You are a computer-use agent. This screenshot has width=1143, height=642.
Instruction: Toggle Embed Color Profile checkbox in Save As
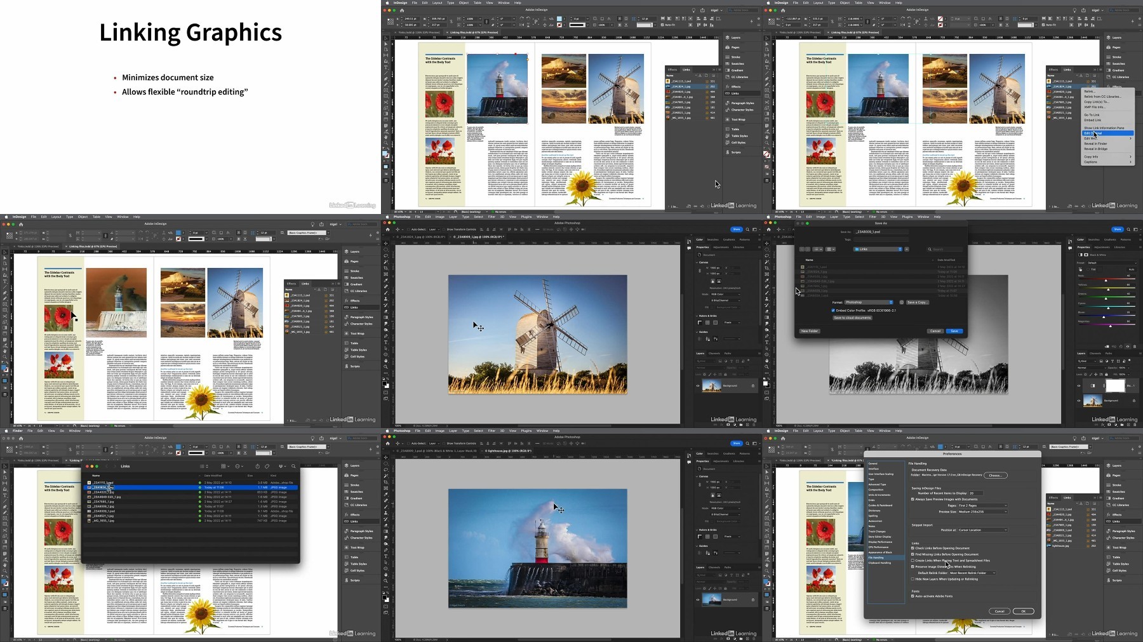coord(834,311)
